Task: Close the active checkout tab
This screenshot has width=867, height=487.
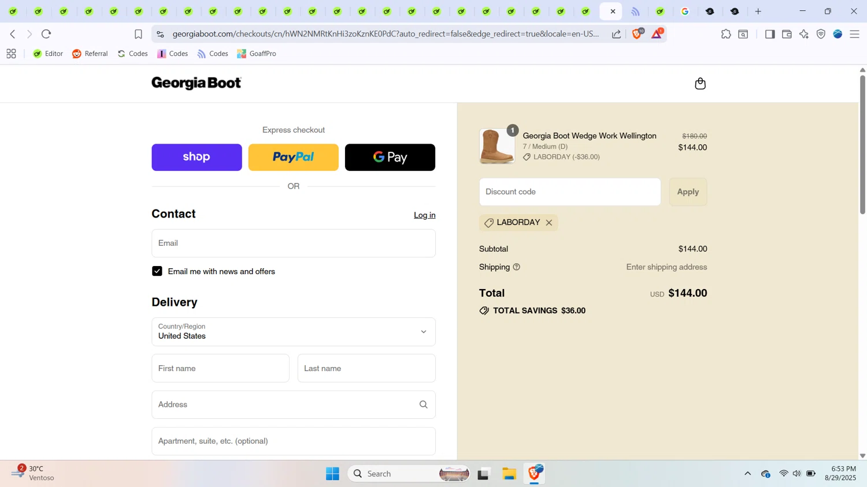Action: click(x=613, y=12)
